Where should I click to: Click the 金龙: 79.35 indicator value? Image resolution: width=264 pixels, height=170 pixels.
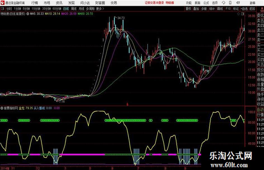click(26, 108)
